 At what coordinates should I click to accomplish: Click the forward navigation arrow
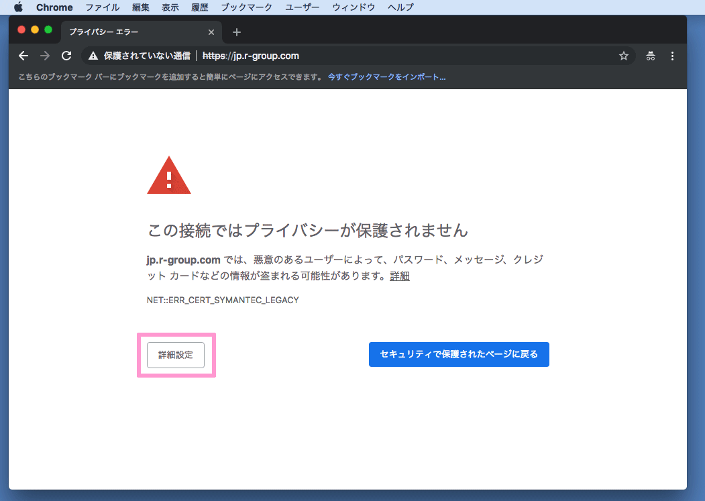coord(45,56)
